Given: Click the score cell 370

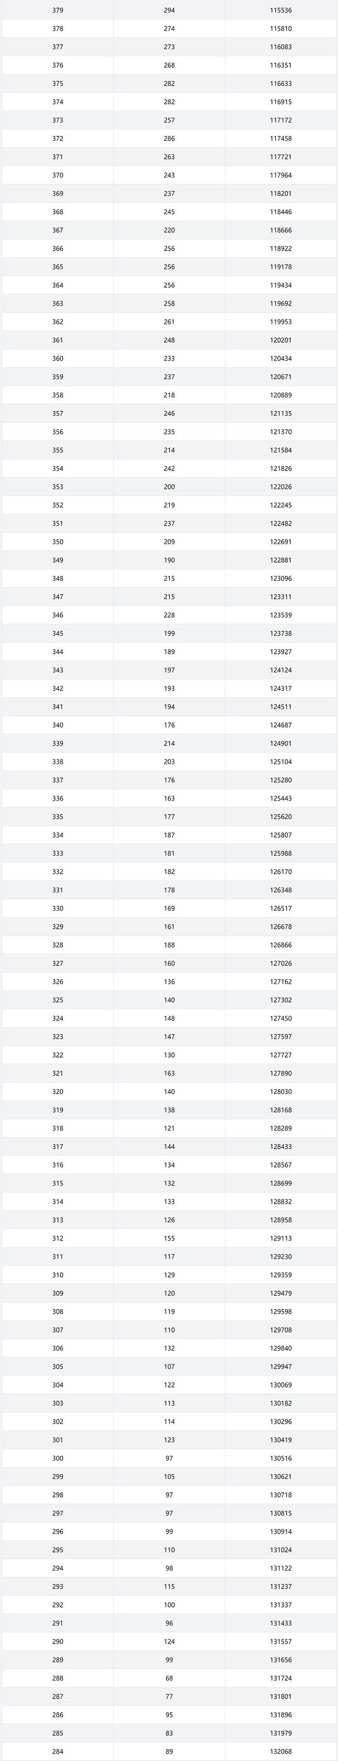Looking at the screenshot, I should [57, 176].
